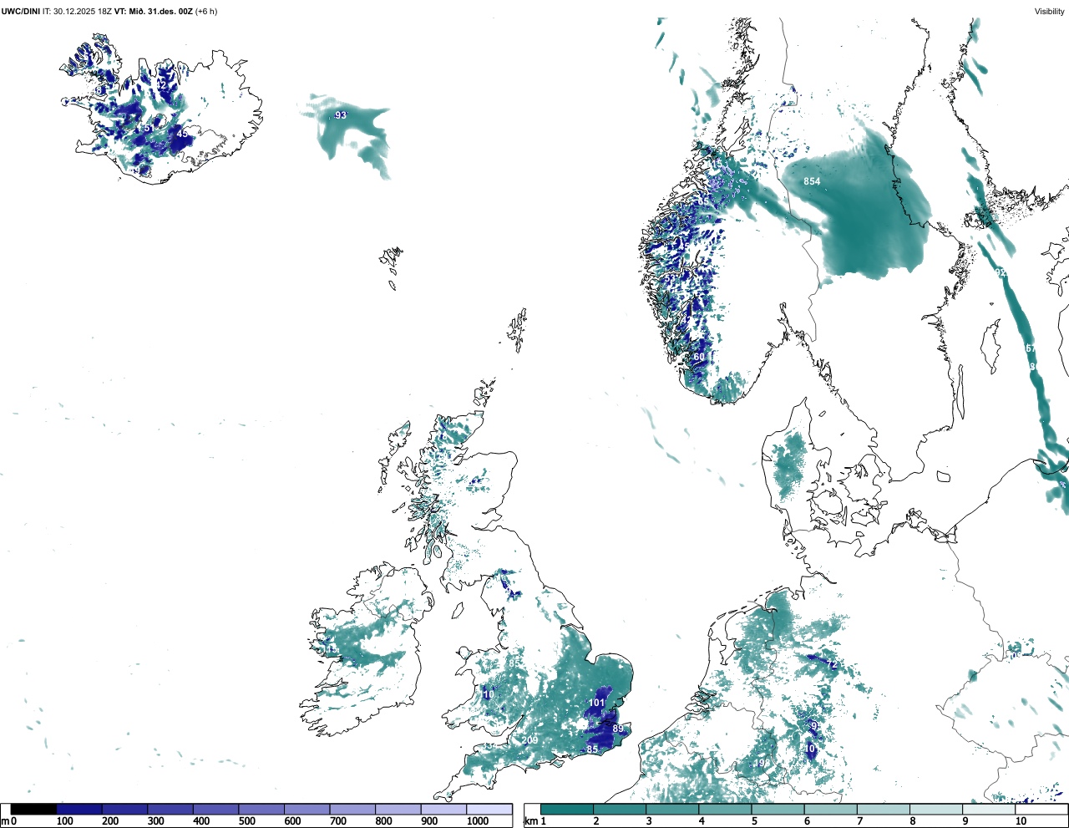Click the 67 value on the Baltic band
This screenshot has height=828, width=1069.
click(1030, 348)
